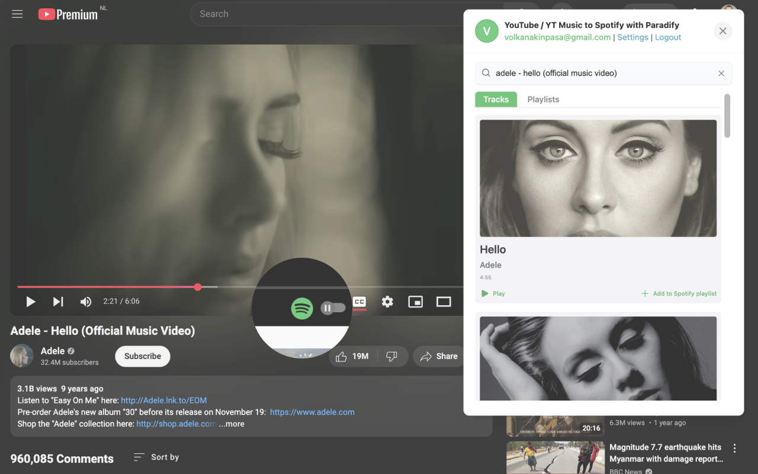Open the www.adele.com link
This screenshot has width=758, height=474.
click(312, 412)
